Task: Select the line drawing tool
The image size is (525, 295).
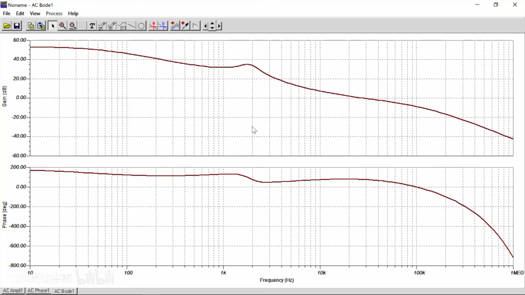Action: pos(132,26)
